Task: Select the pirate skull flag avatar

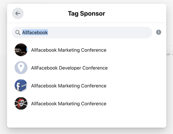Action: pyautogui.click(x=21, y=104)
